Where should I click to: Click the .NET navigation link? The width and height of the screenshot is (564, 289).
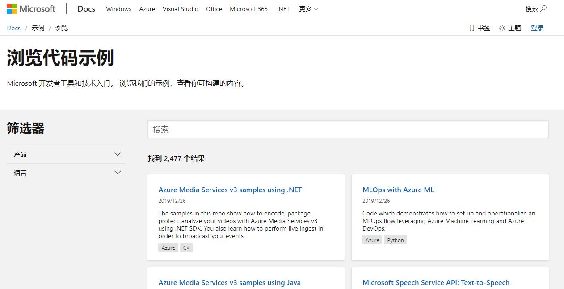[283, 9]
